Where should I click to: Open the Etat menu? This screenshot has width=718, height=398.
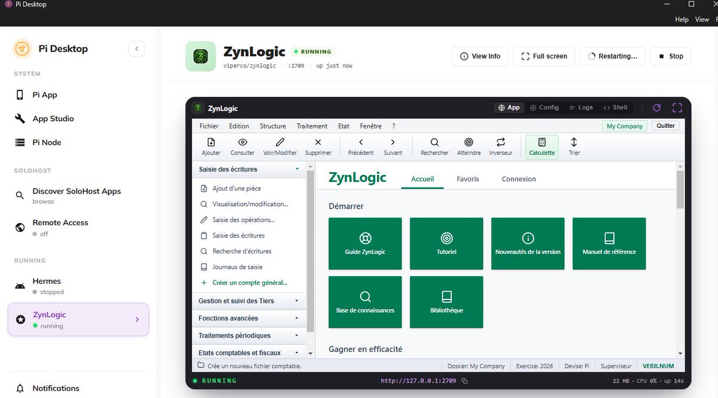343,126
